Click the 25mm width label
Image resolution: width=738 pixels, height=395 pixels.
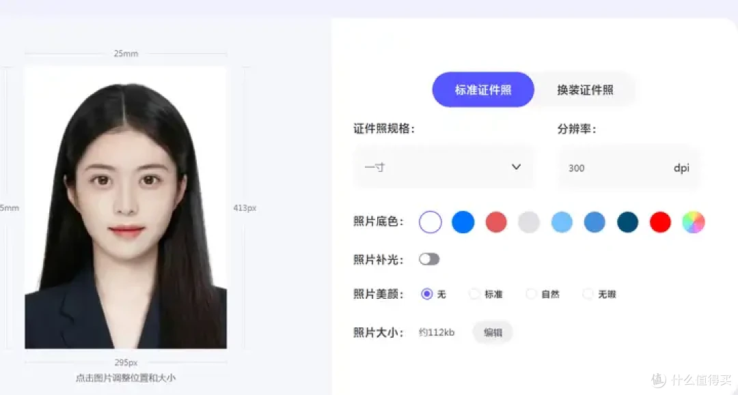point(126,53)
